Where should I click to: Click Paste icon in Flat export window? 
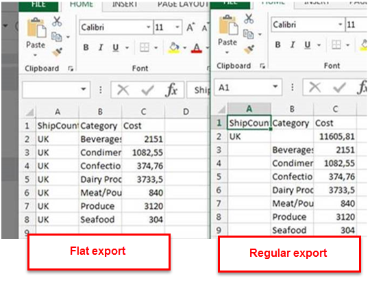point(36,28)
